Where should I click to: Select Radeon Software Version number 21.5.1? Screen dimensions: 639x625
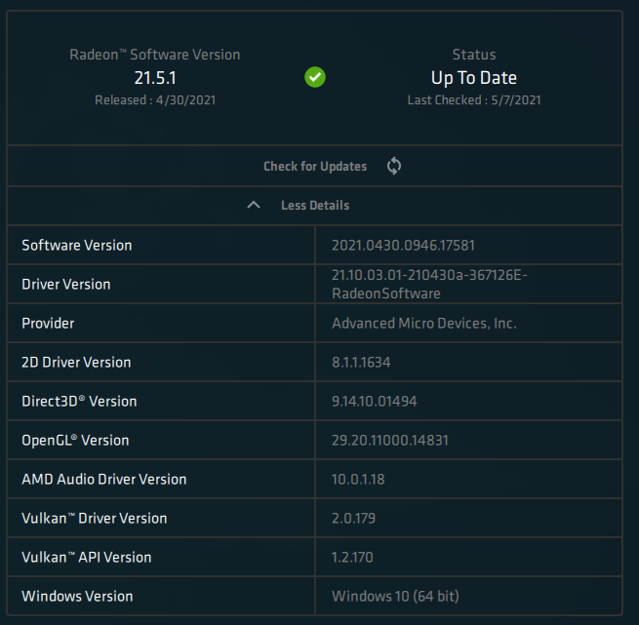[x=155, y=78]
